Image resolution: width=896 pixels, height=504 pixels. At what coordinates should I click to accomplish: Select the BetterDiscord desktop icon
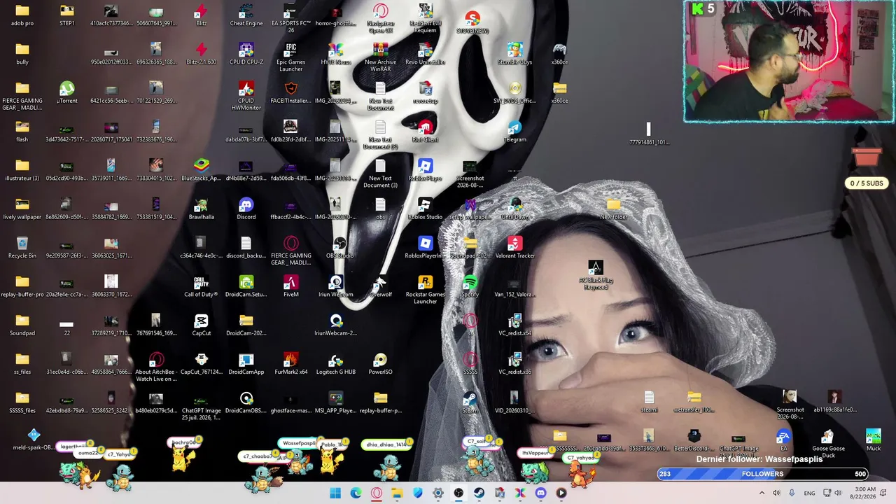[694, 440]
